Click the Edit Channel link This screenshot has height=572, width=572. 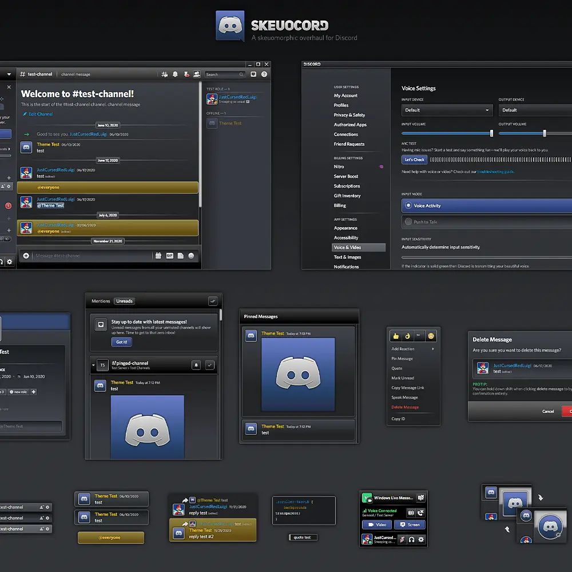point(38,114)
